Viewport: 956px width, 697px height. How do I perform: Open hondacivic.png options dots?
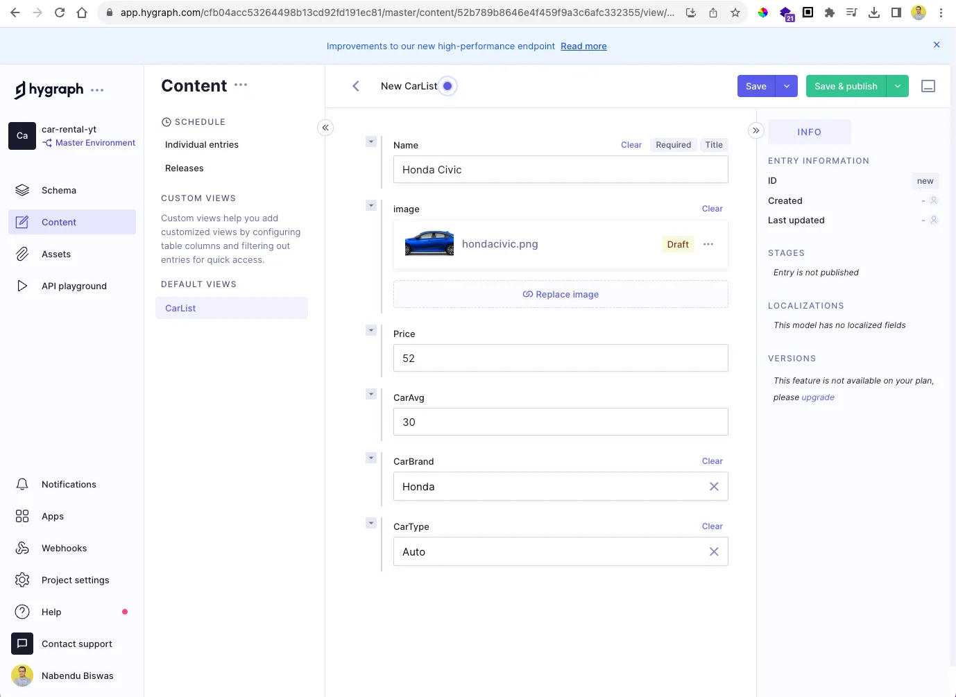[x=708, y=244]
